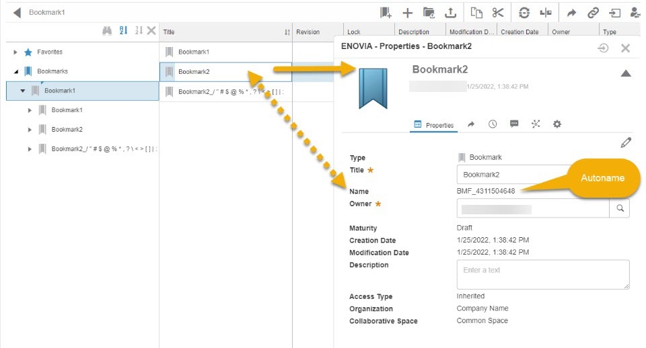Click the X clear icon in tree panel

point(151,30)
